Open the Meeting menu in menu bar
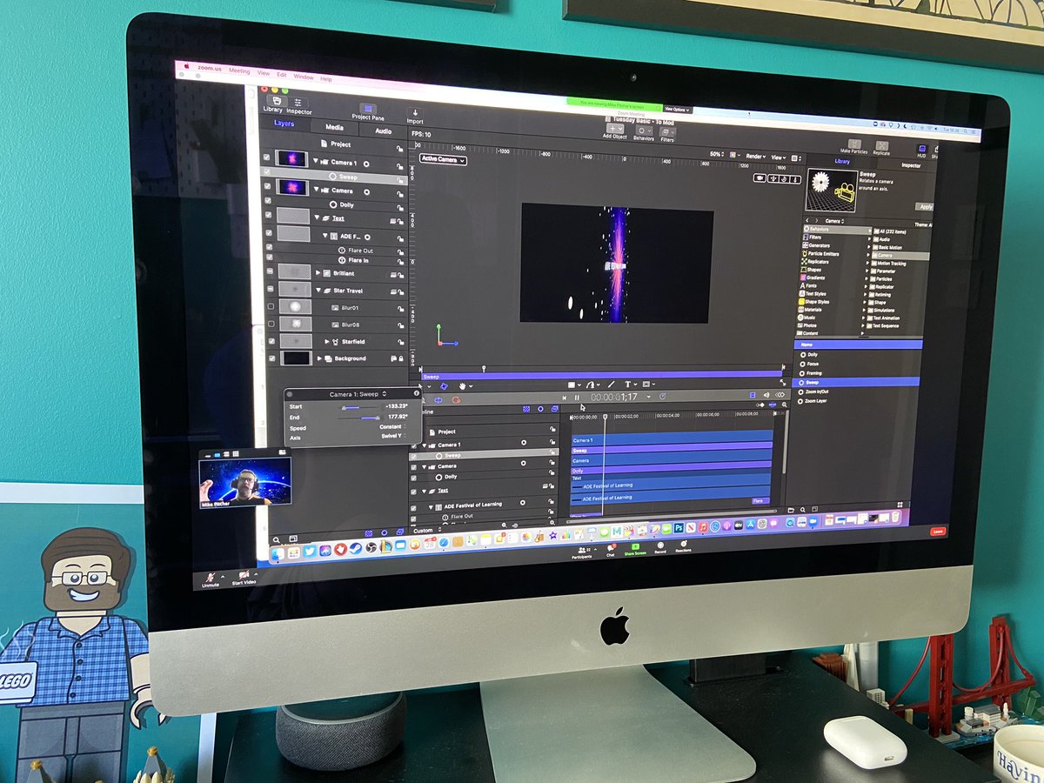This screenshot has height=783, width=1044. (239, 70)
